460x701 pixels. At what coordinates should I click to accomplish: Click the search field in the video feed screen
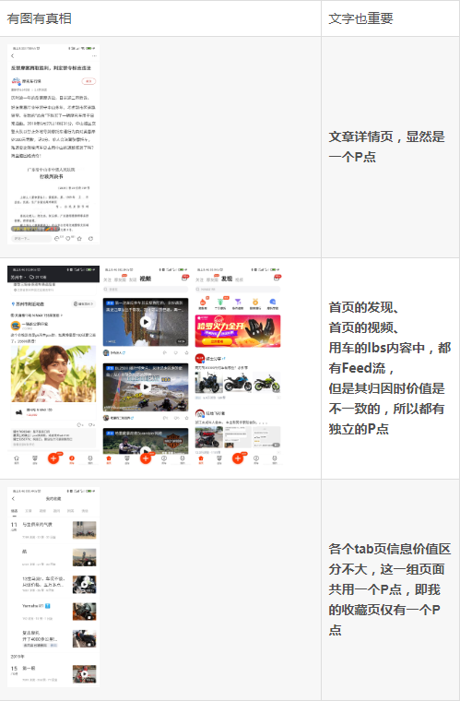coord(145,290)
